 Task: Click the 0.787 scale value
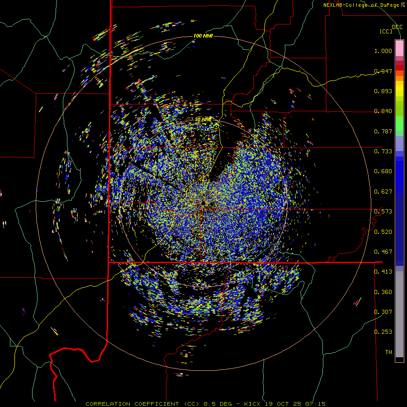[x=383, y=131]
